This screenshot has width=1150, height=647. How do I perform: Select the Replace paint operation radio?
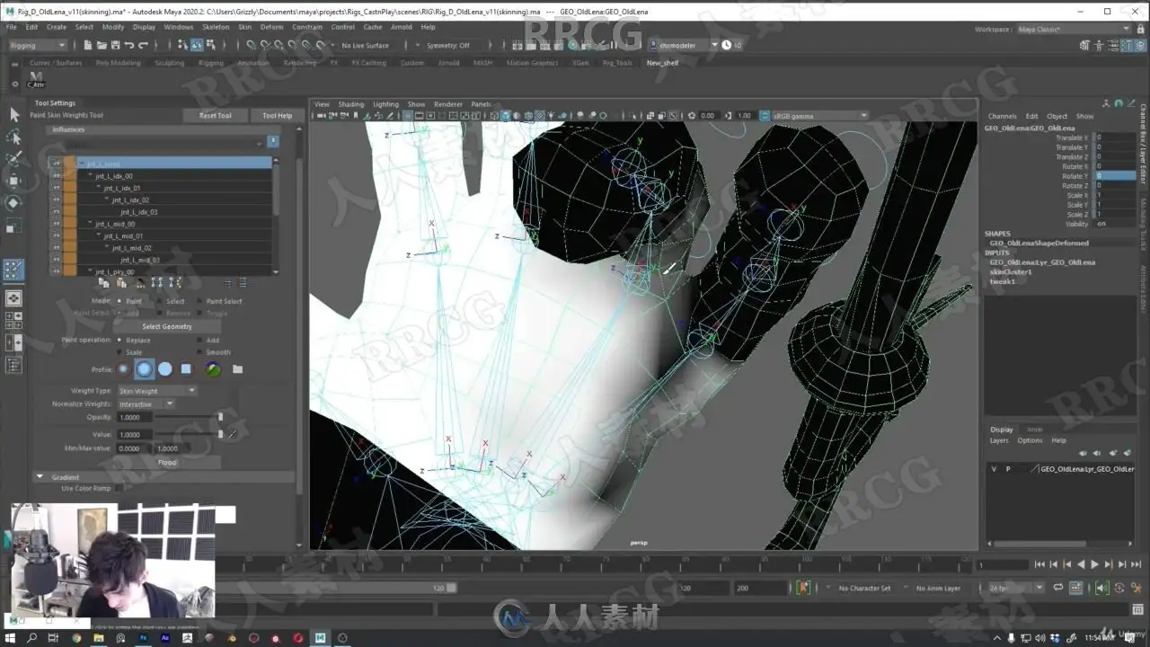tap(119, 341)
